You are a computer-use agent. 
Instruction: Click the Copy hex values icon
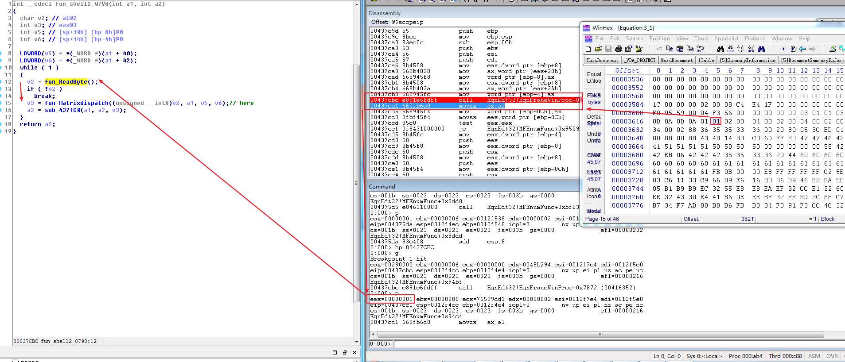tap(690, 49)
